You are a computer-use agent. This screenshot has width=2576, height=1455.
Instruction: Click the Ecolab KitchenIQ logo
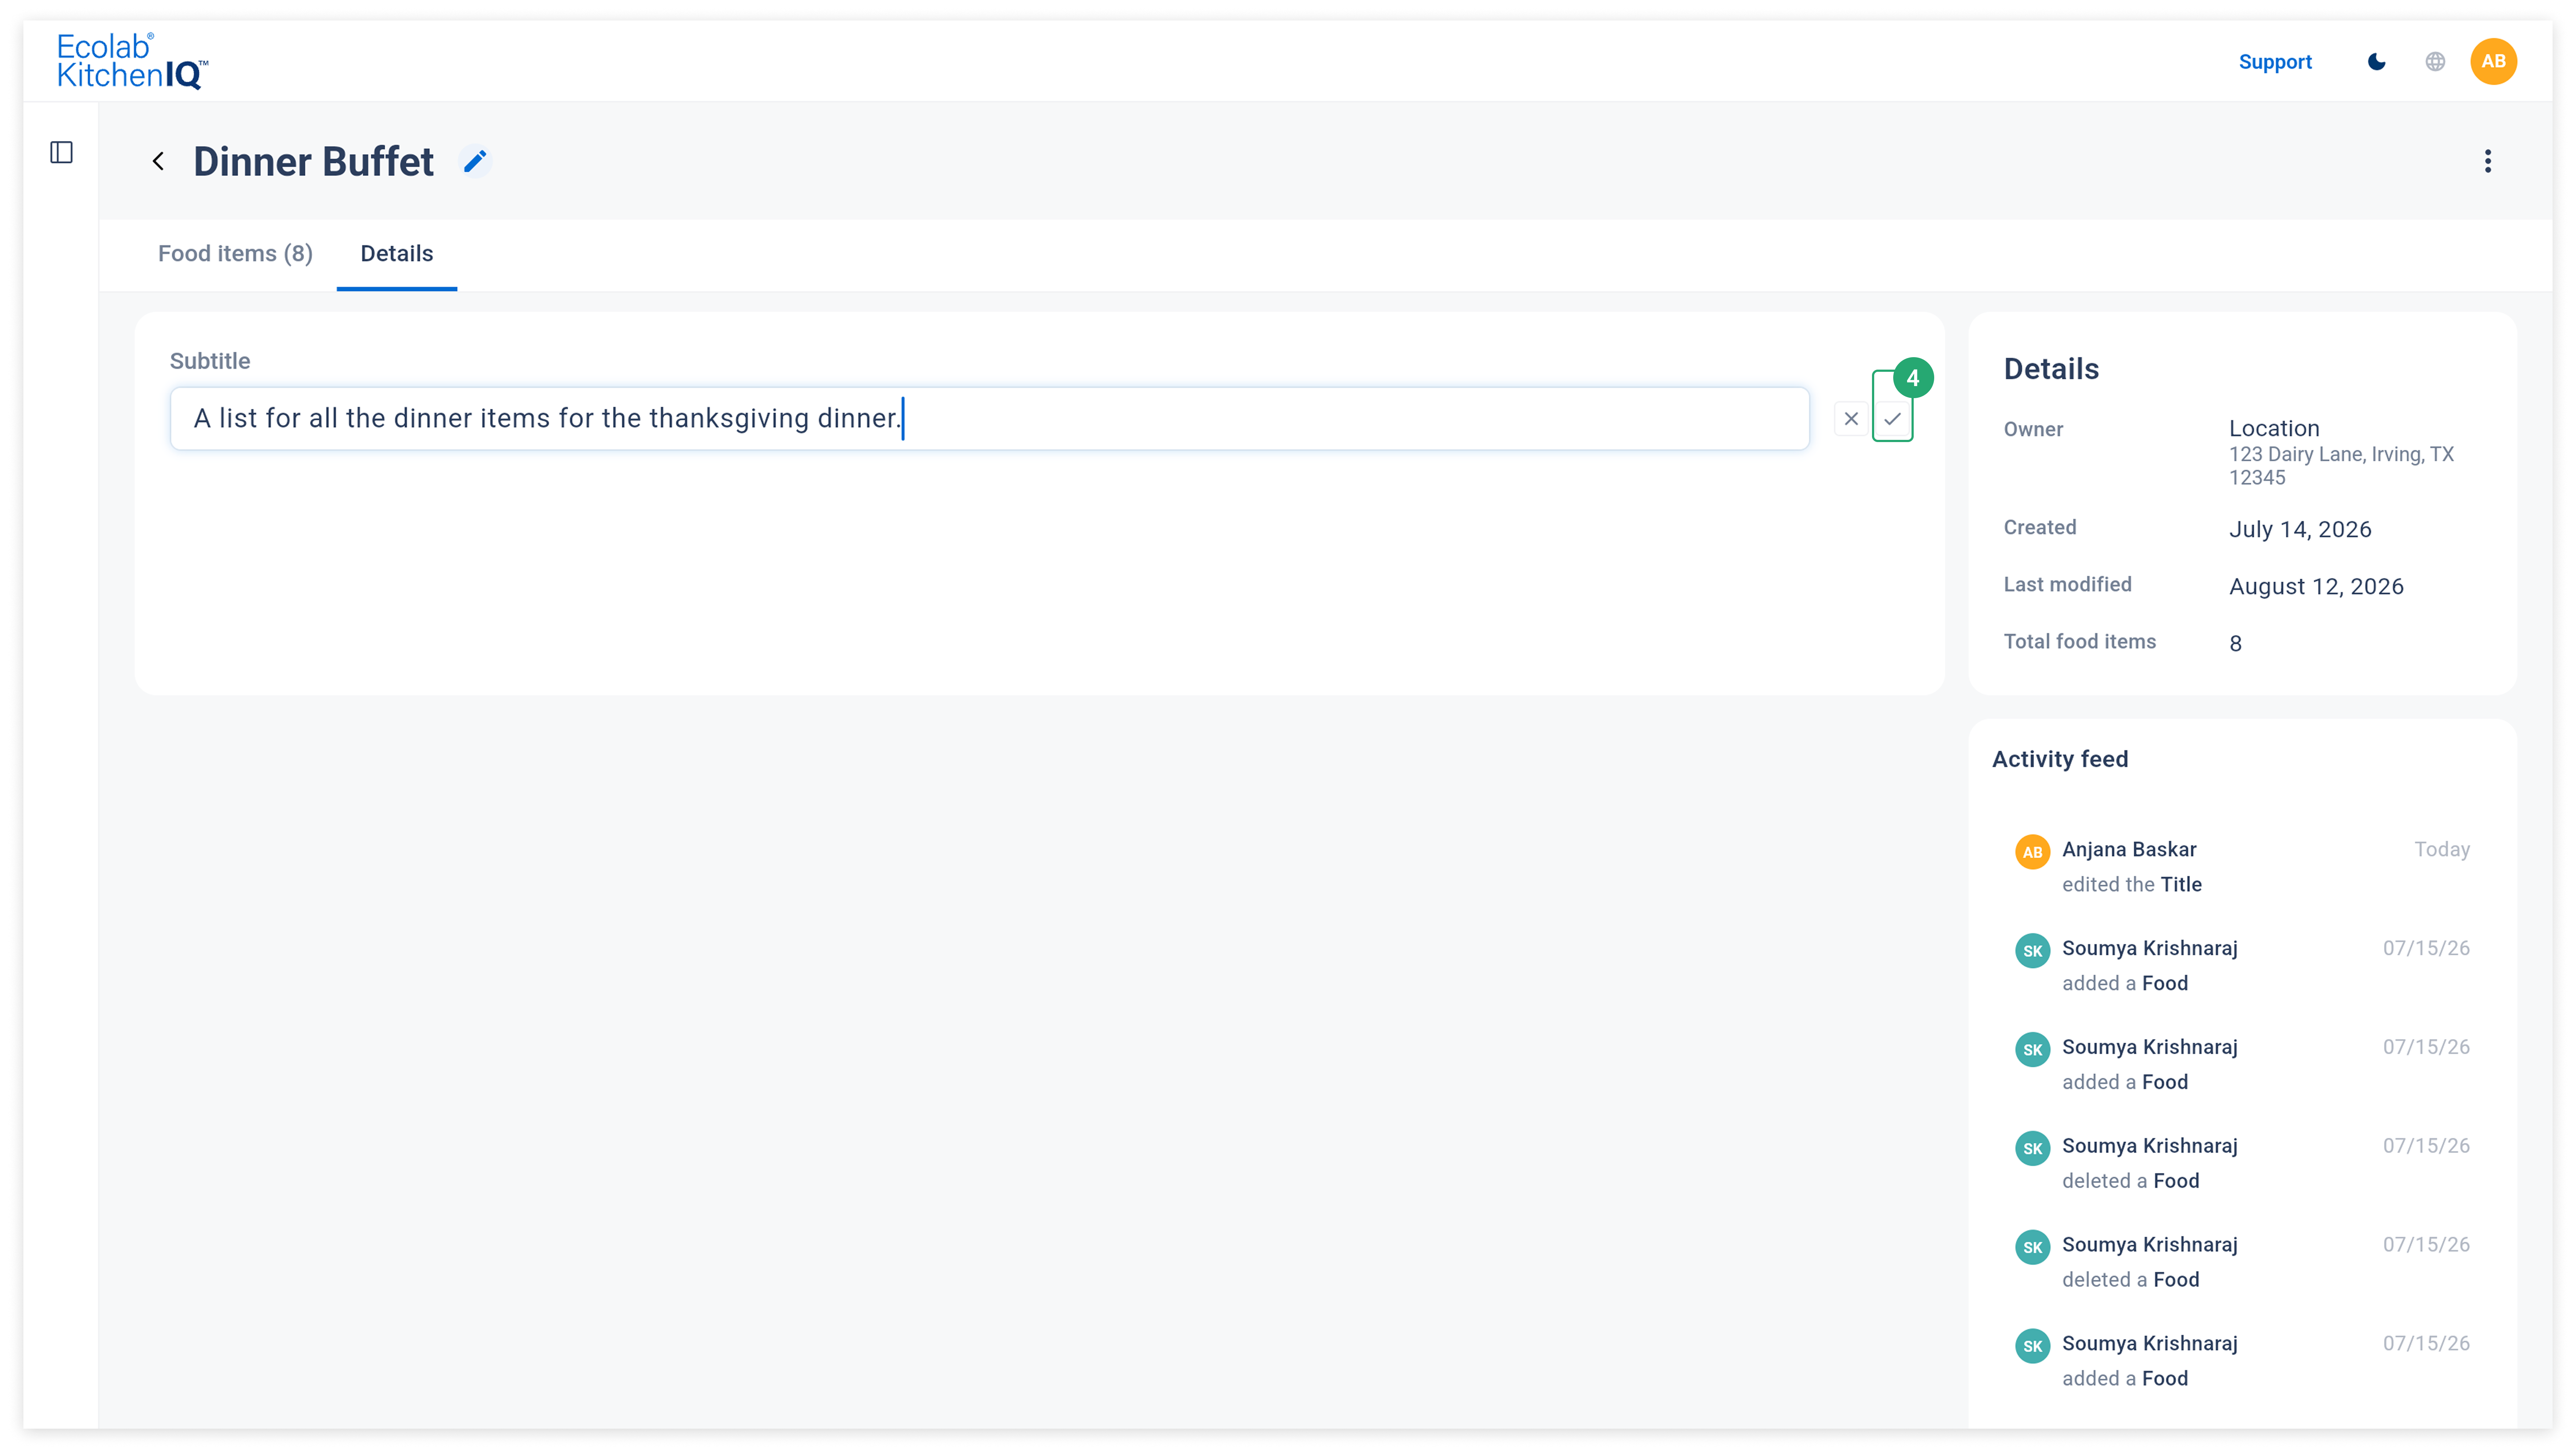(132, 61)
